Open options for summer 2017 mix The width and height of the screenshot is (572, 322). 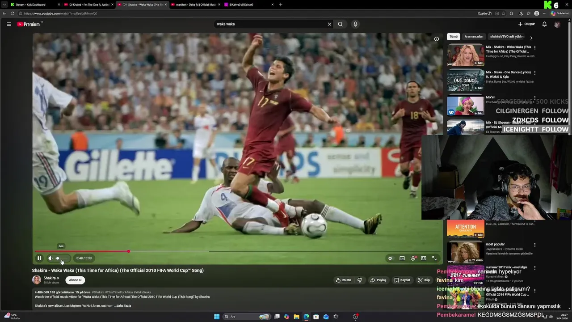point(535,267)
